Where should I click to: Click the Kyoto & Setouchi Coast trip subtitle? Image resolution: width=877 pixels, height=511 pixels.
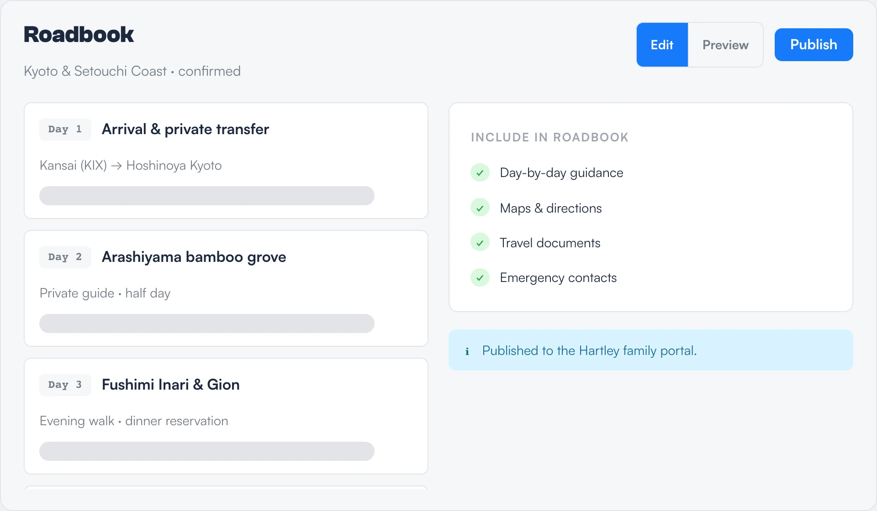tap(132, 71)
